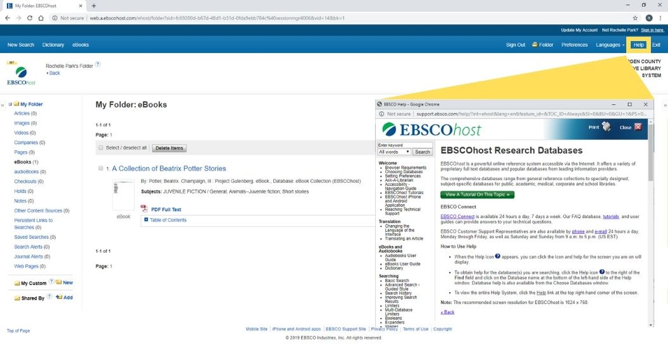Click the e-mail link in Help text
This screenshot has height=359, width=668.
tap(600, 231)
